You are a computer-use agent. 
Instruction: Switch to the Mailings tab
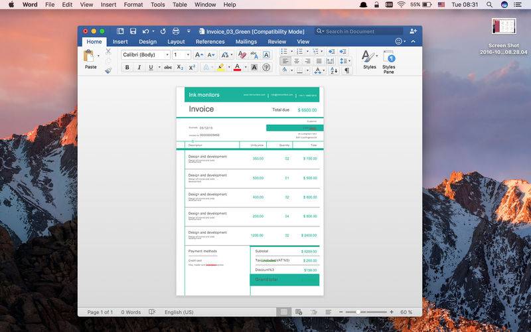[x=246, y=42]
